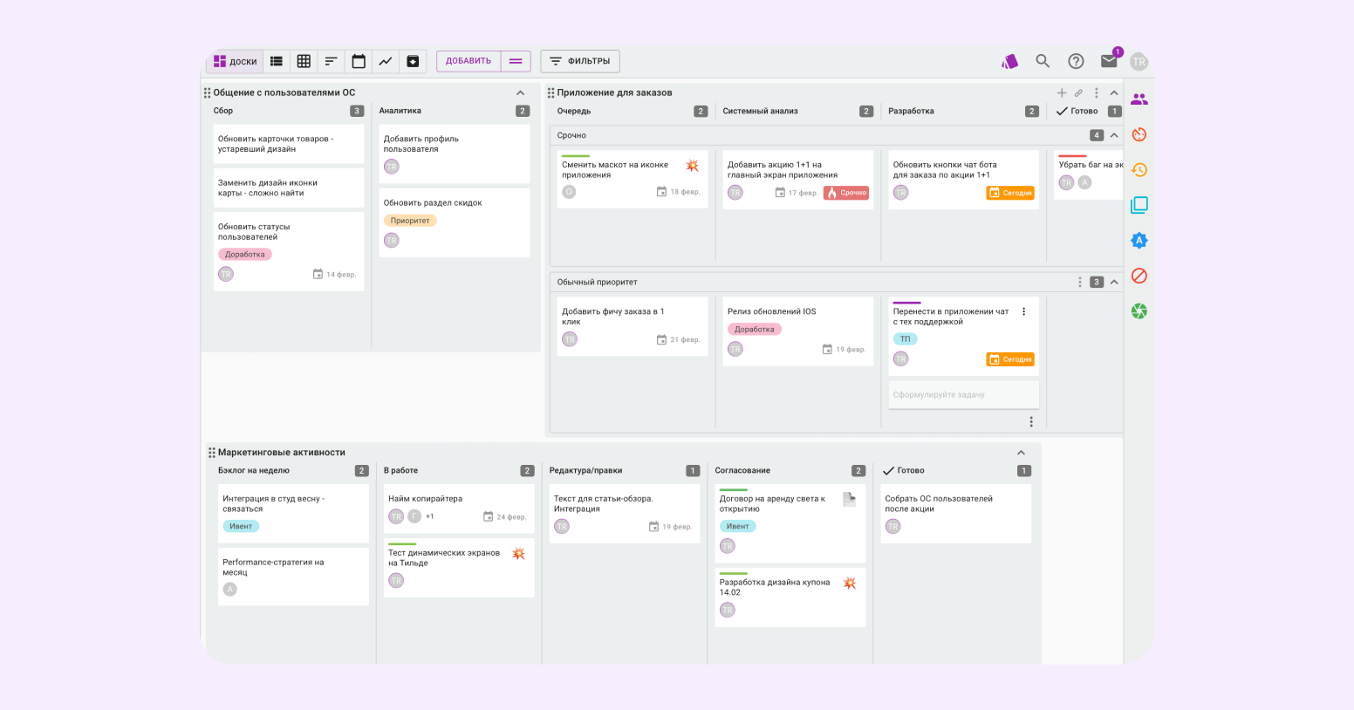Click the Ивент tag on Интеграция в студ весну
Screen dimensions: 1354x710
(241, 527)
